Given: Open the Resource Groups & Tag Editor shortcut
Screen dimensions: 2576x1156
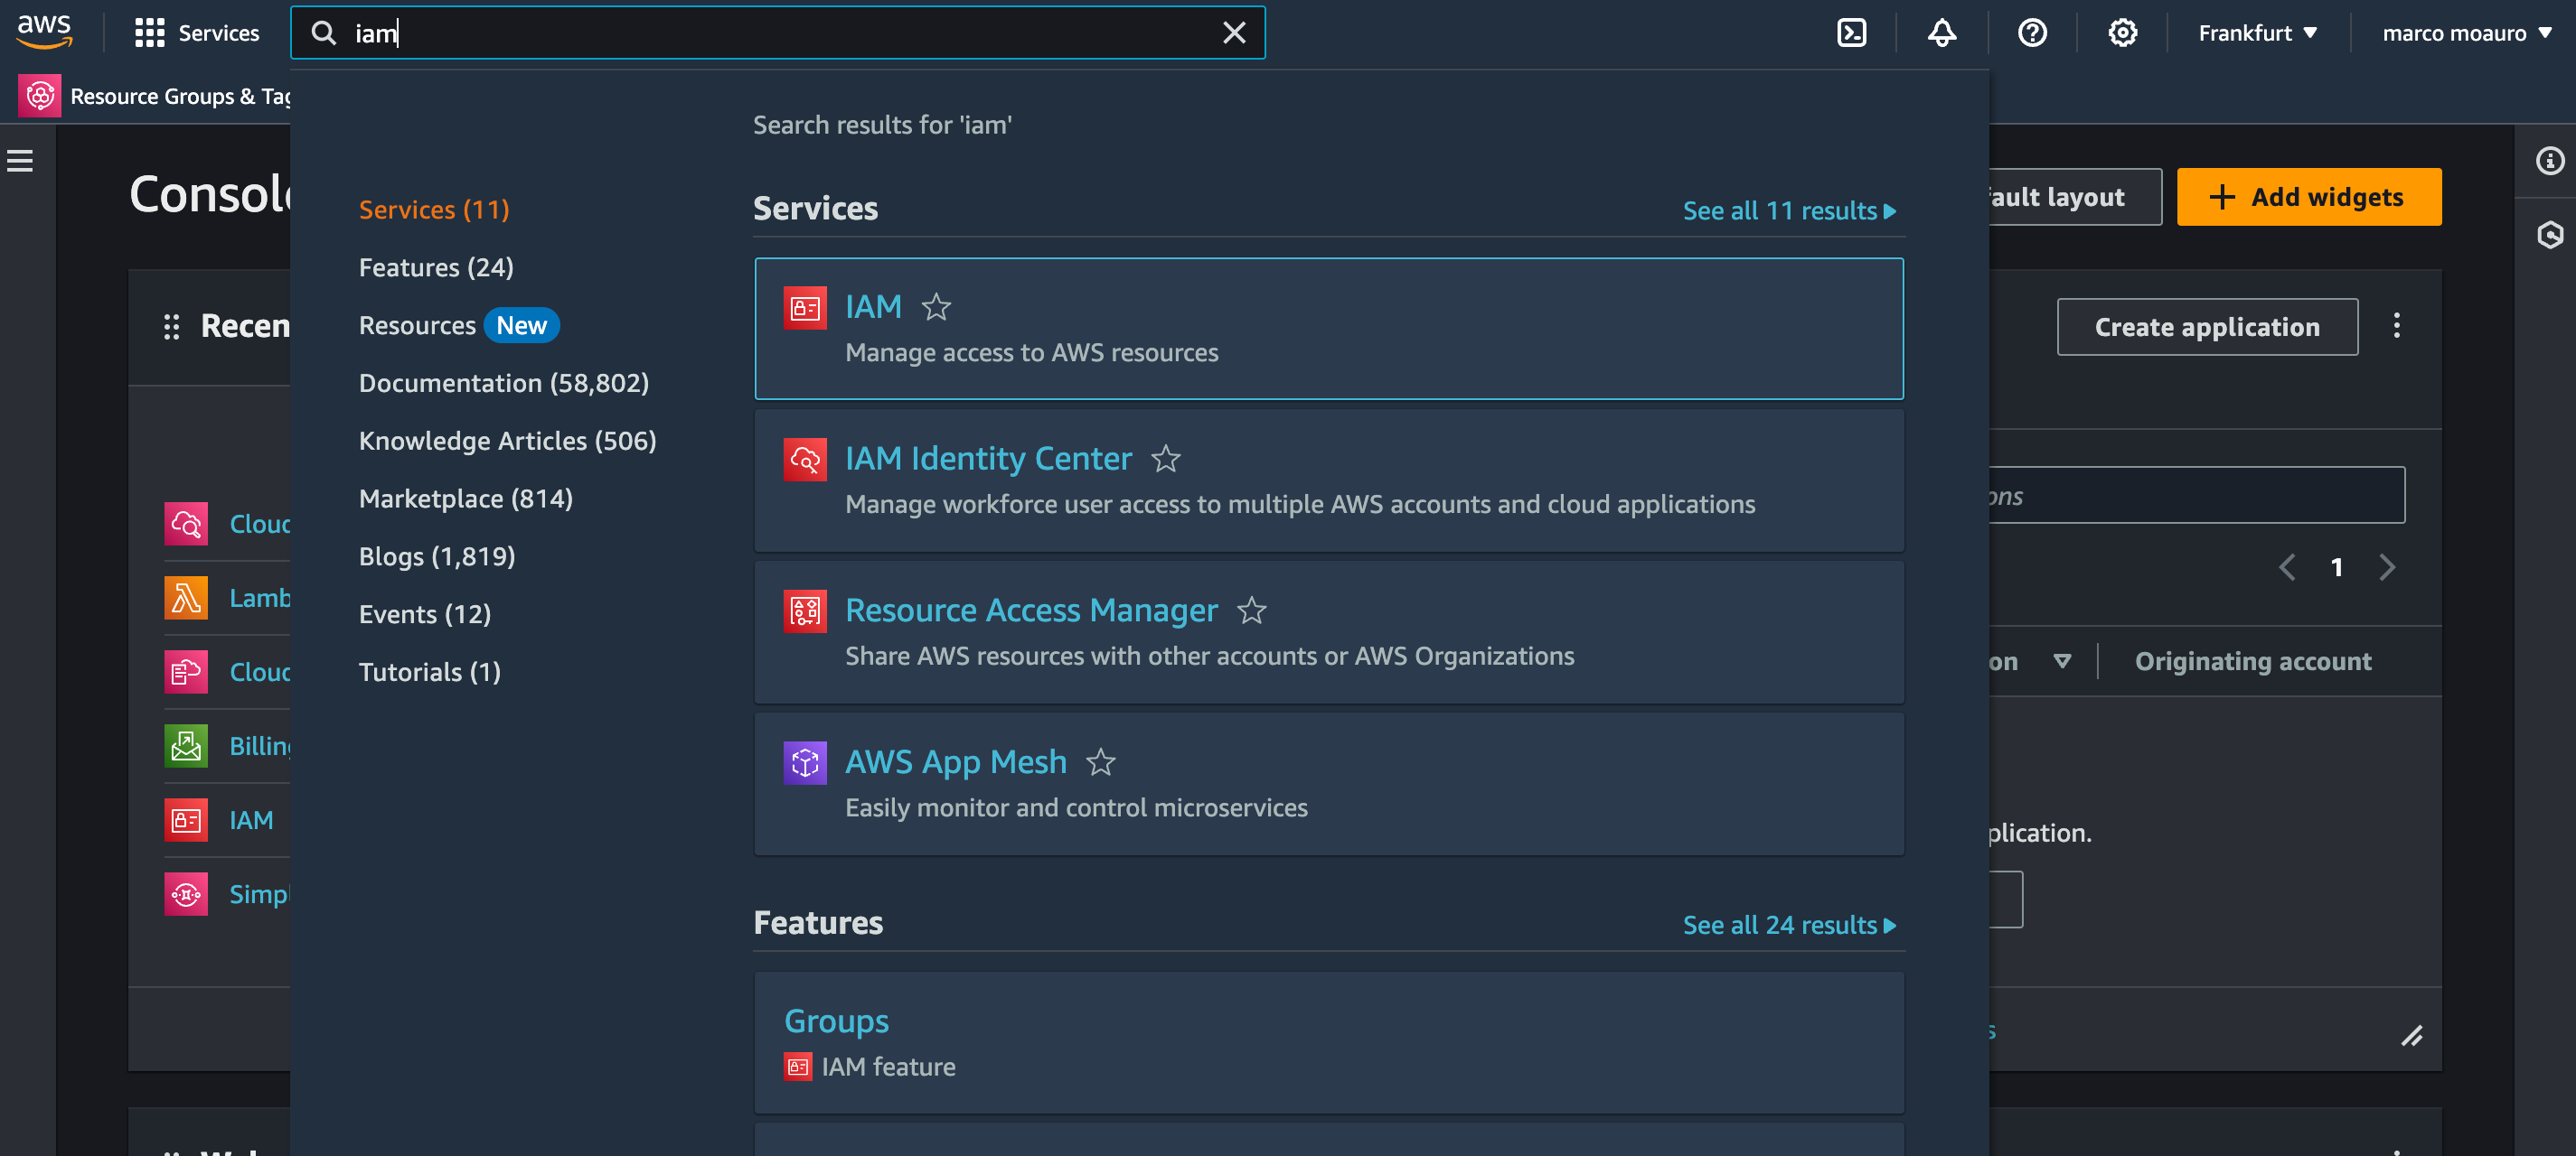Looking at the screenshot, I should point(40,96).
